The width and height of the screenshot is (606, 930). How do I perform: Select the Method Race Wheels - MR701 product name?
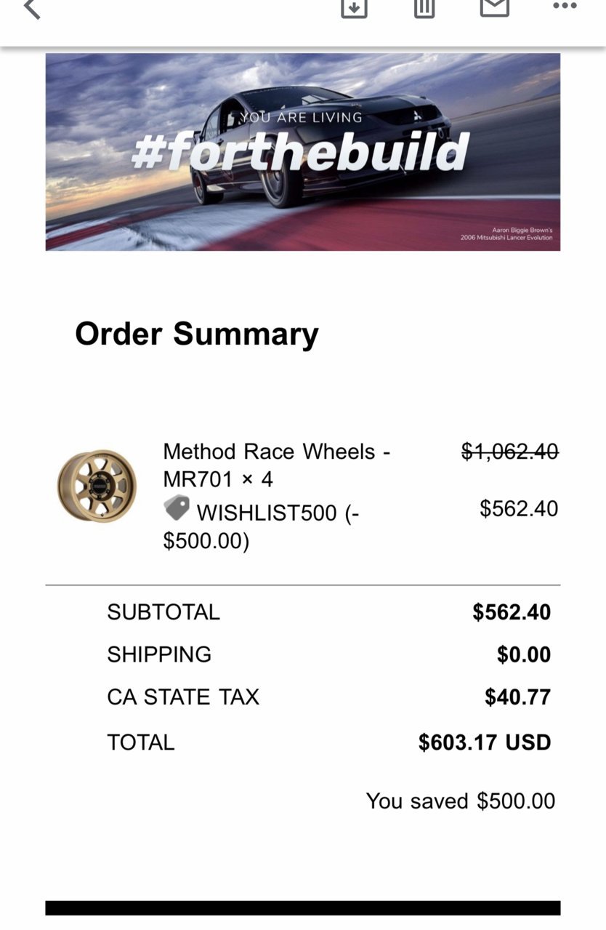point(276,465)
